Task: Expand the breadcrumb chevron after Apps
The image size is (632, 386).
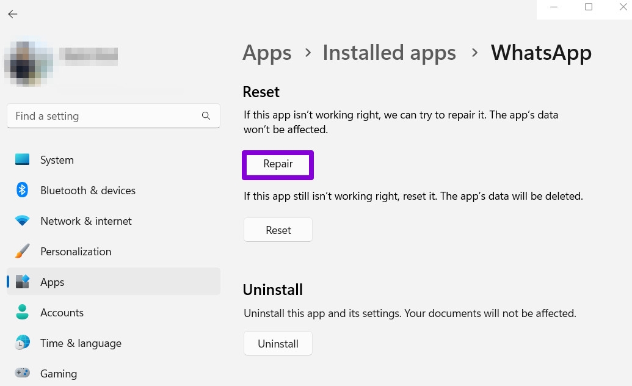Action: point(308,53)
